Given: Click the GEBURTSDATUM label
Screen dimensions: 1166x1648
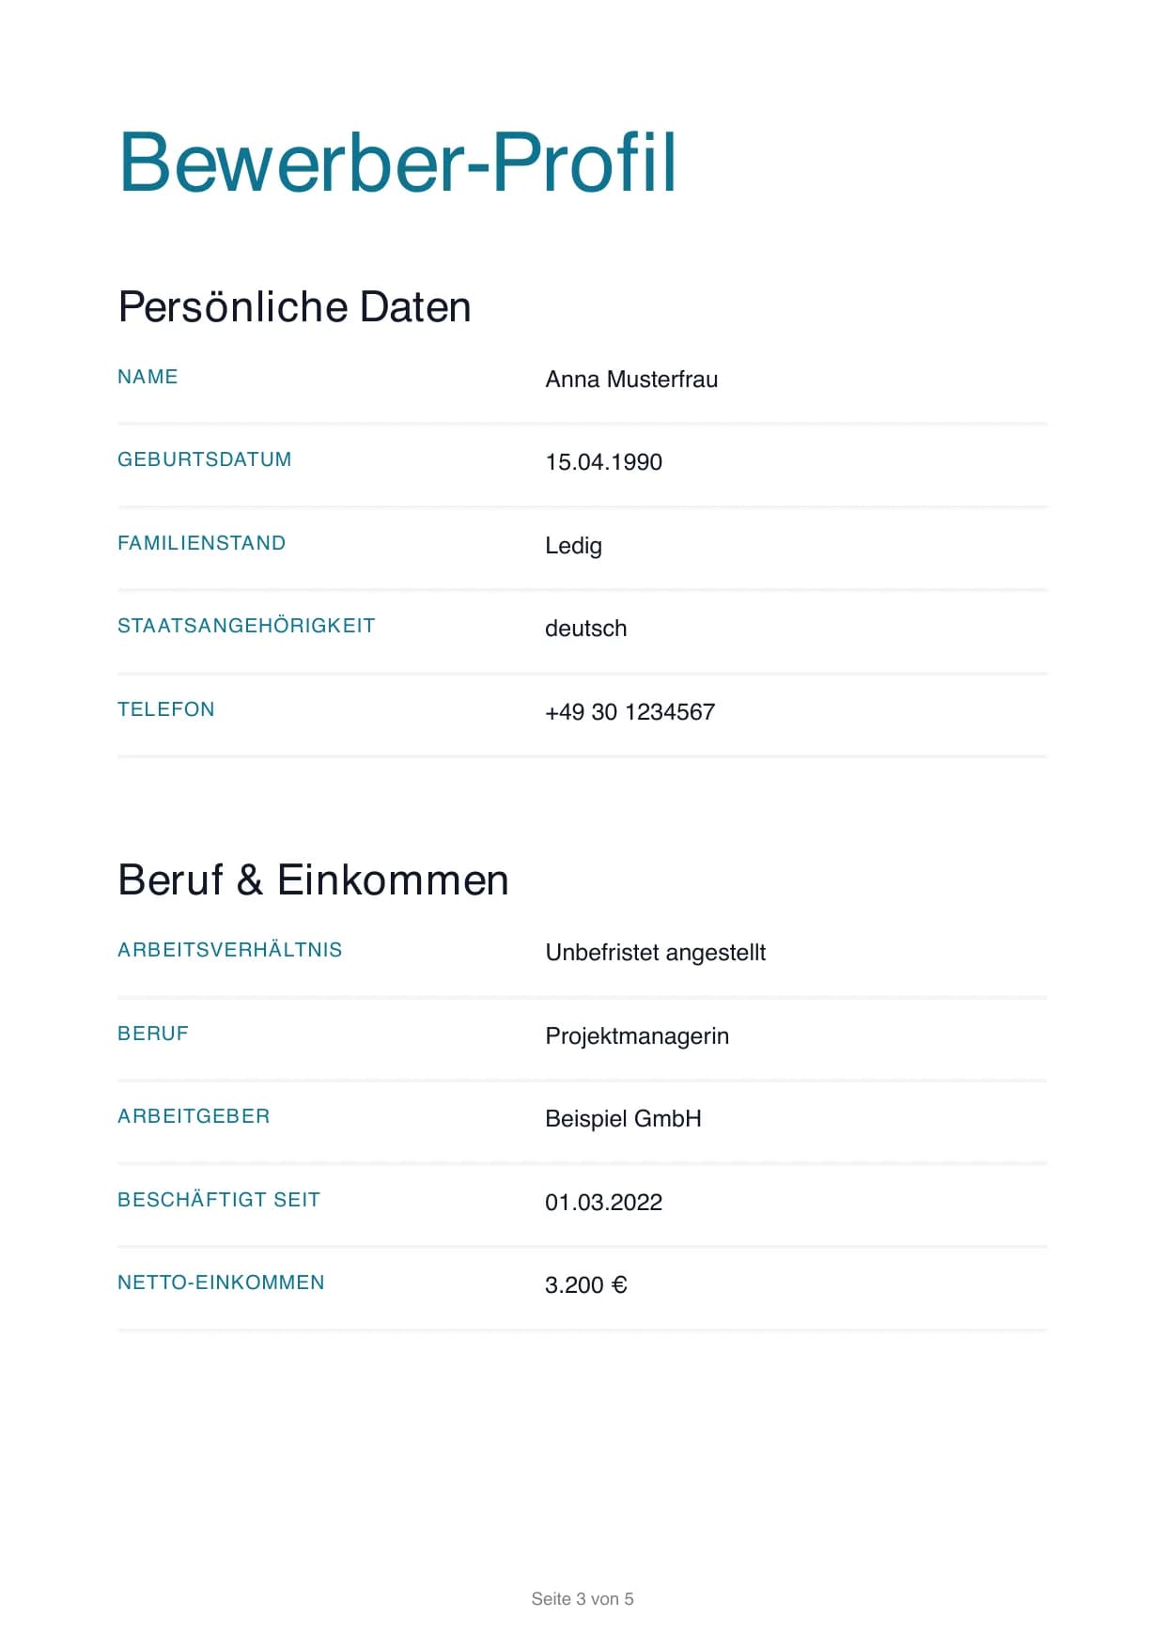Looking at the screenshot, I should click(x=204, y=459).
